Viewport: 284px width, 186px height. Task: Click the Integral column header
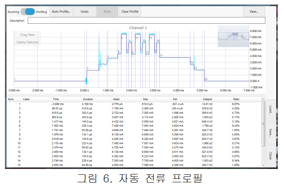pyautogui.click(x=207, y=99)
